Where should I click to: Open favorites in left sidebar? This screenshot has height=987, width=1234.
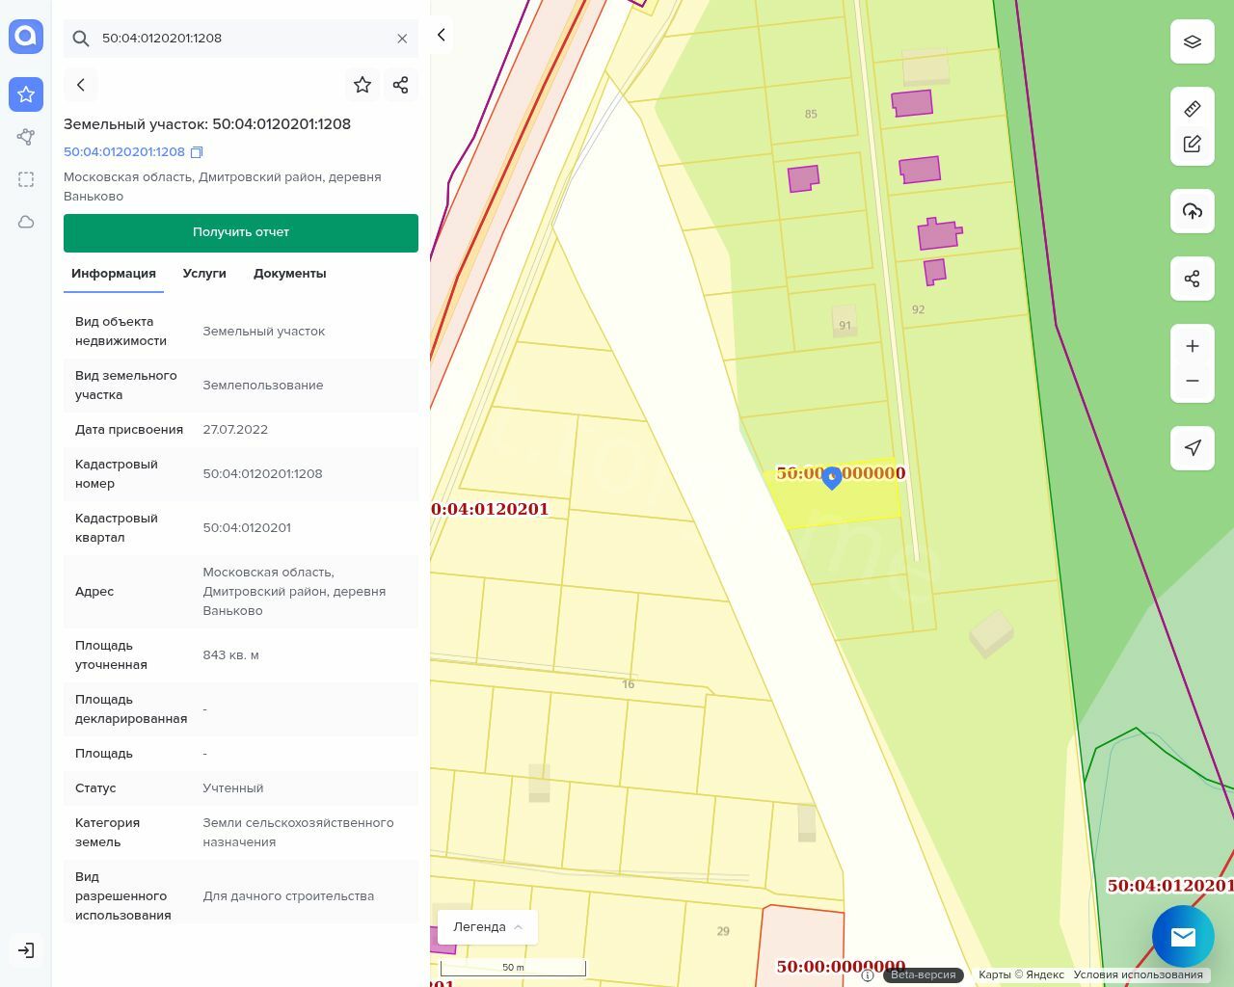(x=26, y=94)
